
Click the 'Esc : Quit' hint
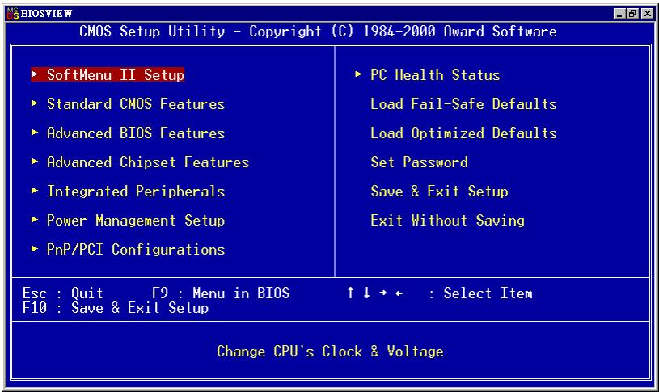(62, 293)
